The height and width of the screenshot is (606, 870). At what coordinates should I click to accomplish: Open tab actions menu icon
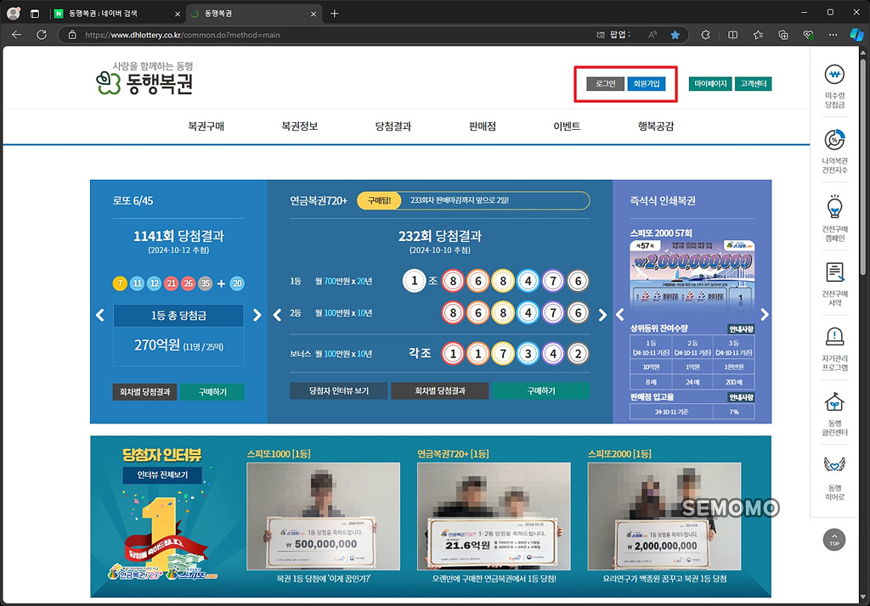tap(34, 14)
